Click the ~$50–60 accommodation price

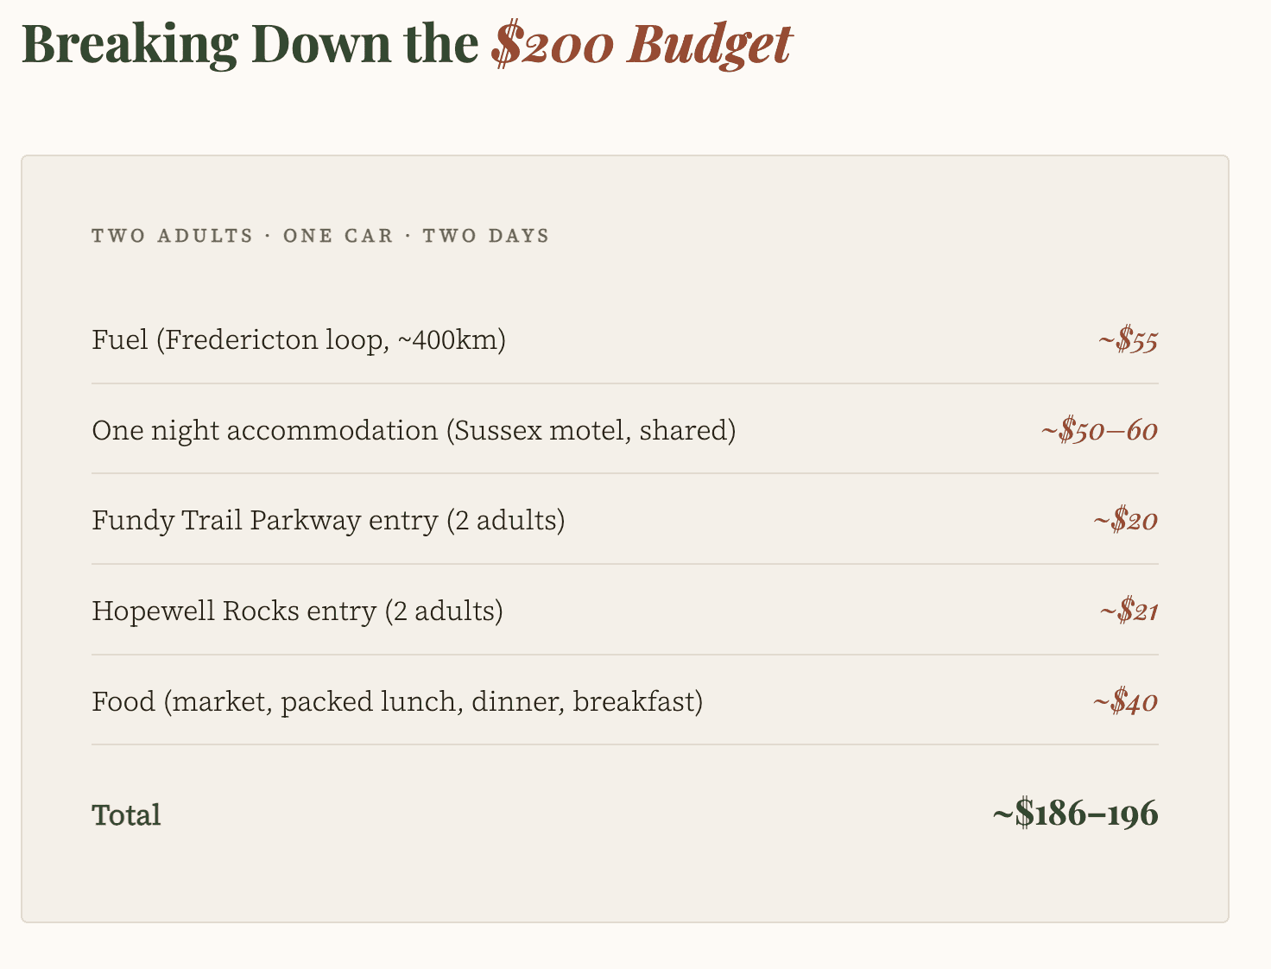click(x=1099, y=430)
